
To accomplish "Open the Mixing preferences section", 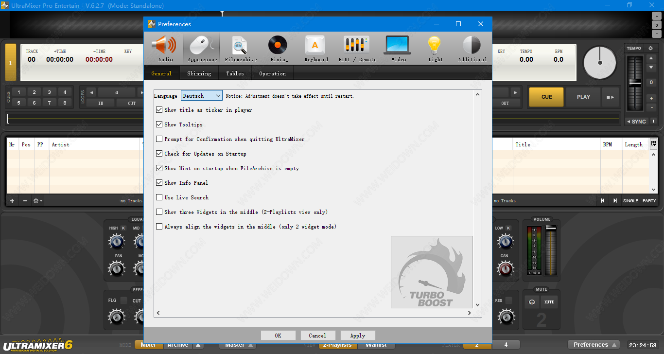I will pos(279,49).
